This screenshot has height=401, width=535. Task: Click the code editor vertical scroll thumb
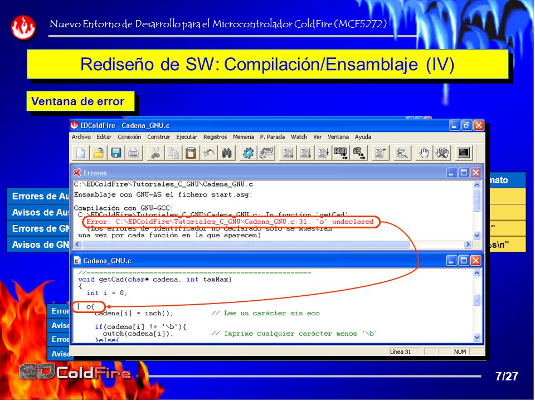(x=476, y=300)
